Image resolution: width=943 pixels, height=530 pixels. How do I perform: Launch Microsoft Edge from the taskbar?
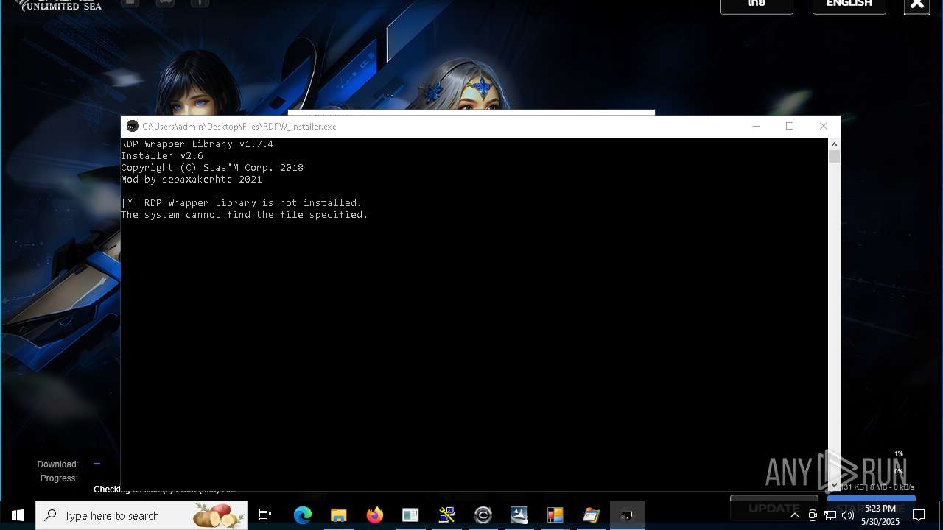(303, 515)
